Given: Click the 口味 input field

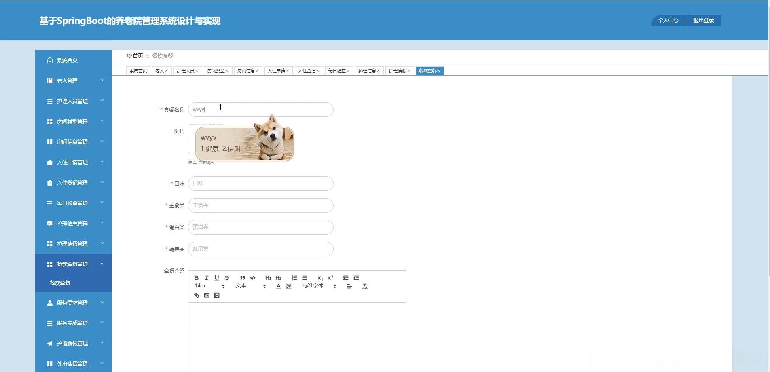Looking at the screenshot, I should [261, 183].
